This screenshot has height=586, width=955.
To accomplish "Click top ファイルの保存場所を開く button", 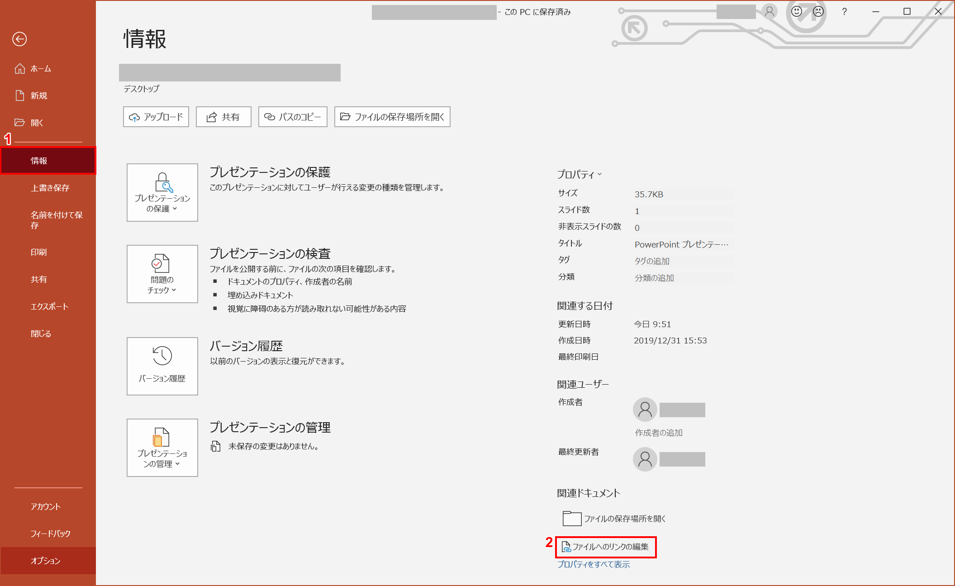I will coord(392,117).
